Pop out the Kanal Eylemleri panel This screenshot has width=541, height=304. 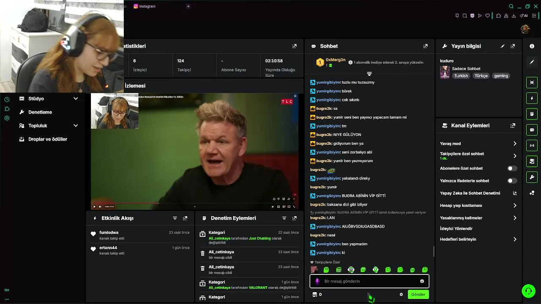pos(513,125)
